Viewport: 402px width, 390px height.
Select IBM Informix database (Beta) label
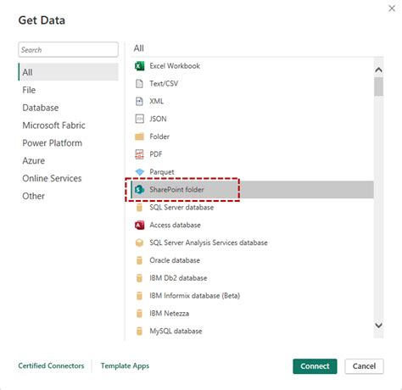(x=194, y=296)
